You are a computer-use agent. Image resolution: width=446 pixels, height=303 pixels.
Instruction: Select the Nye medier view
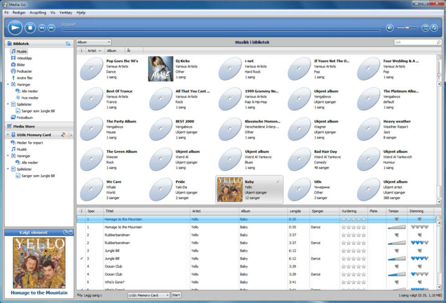click(27, 98)
